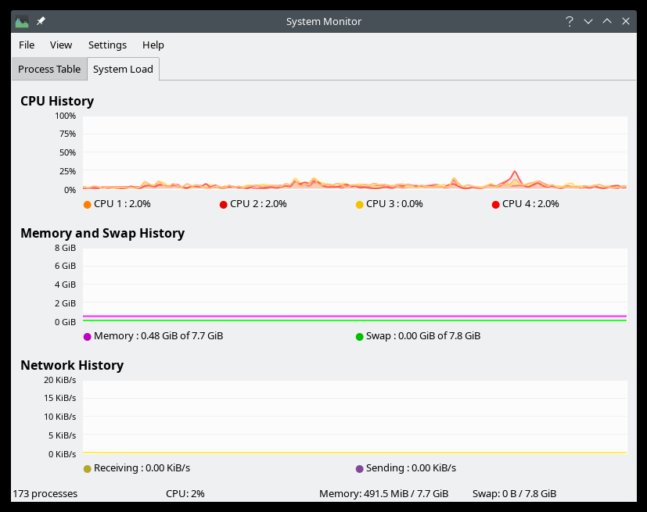The width and height of the screenshot is (647, 512).
Task: Open the View menu
Action: coord(61,45)
